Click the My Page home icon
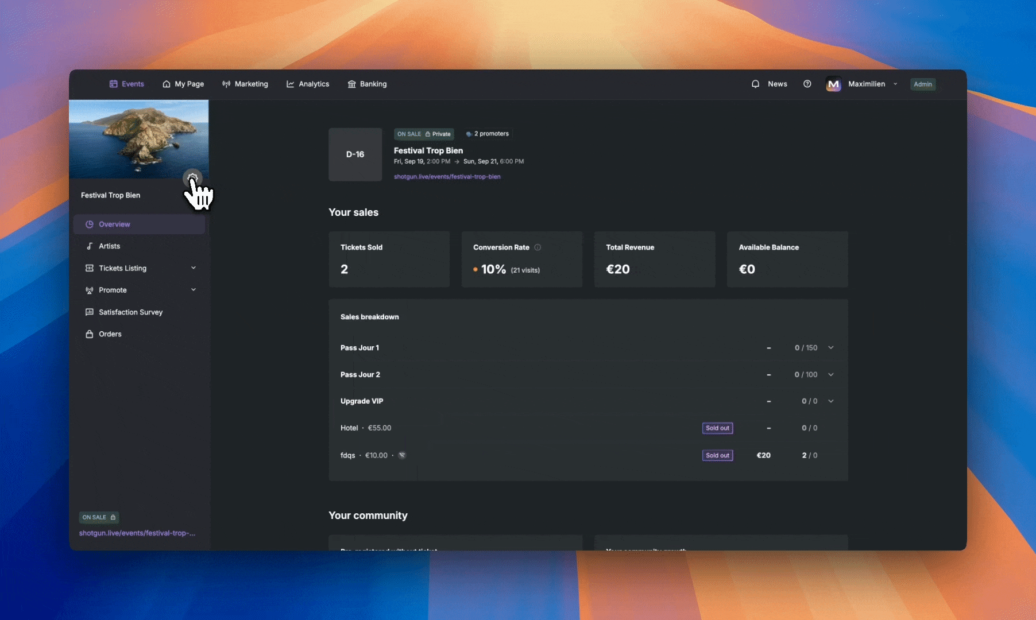1036x620 pixels. click(166, 84)
